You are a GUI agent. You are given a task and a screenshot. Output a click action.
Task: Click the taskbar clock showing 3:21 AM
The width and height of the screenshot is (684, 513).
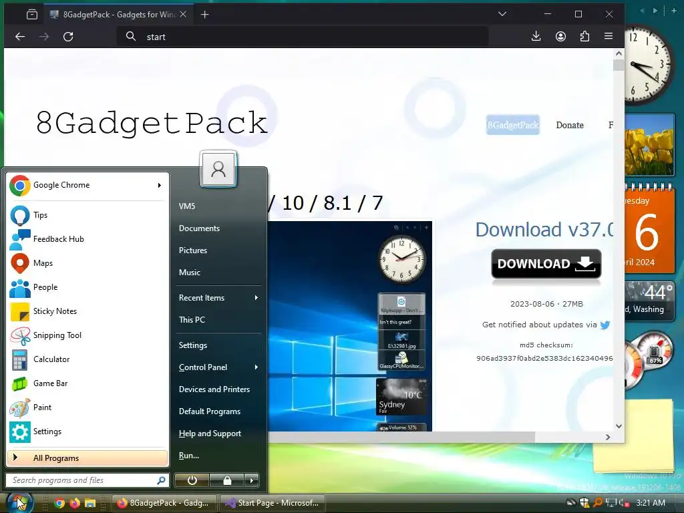tap(651, 503)
